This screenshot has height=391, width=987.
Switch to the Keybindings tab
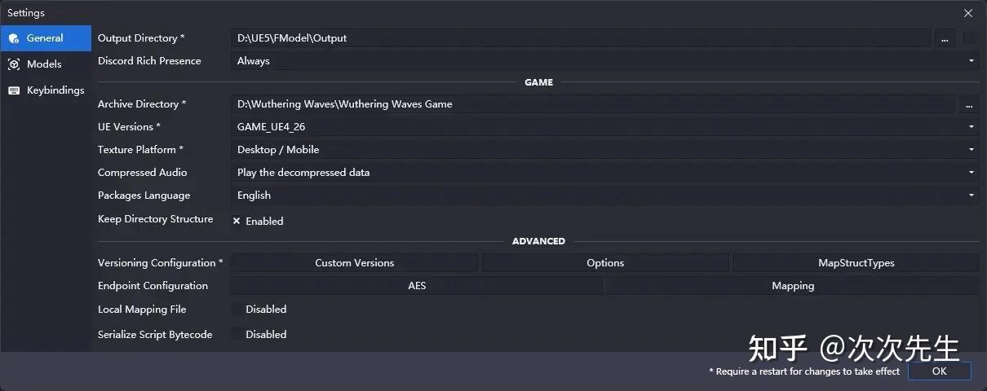point(55,90)
